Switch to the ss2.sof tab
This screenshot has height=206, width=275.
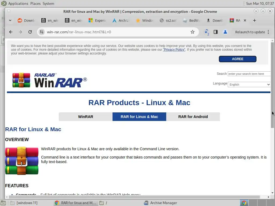[x=168, y=20]
